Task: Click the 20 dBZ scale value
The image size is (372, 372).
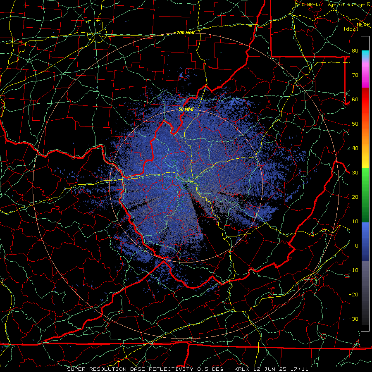Action: 355,197
